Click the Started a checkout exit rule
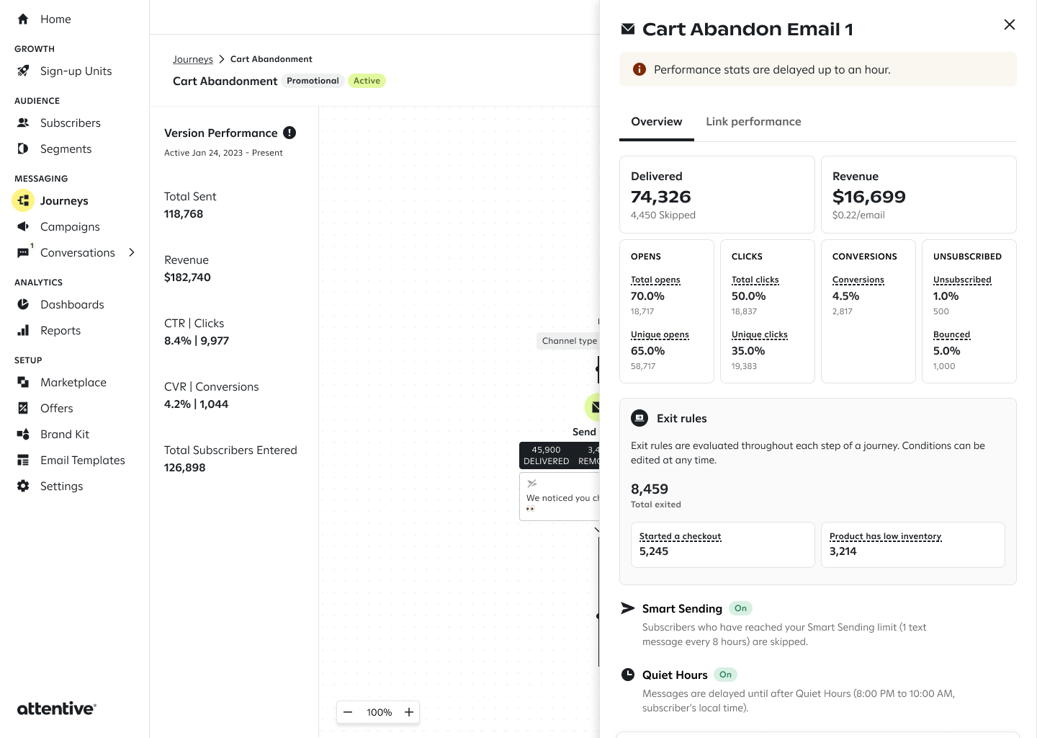The height and width of the screenshot is (738, 1037). [723, 545]
